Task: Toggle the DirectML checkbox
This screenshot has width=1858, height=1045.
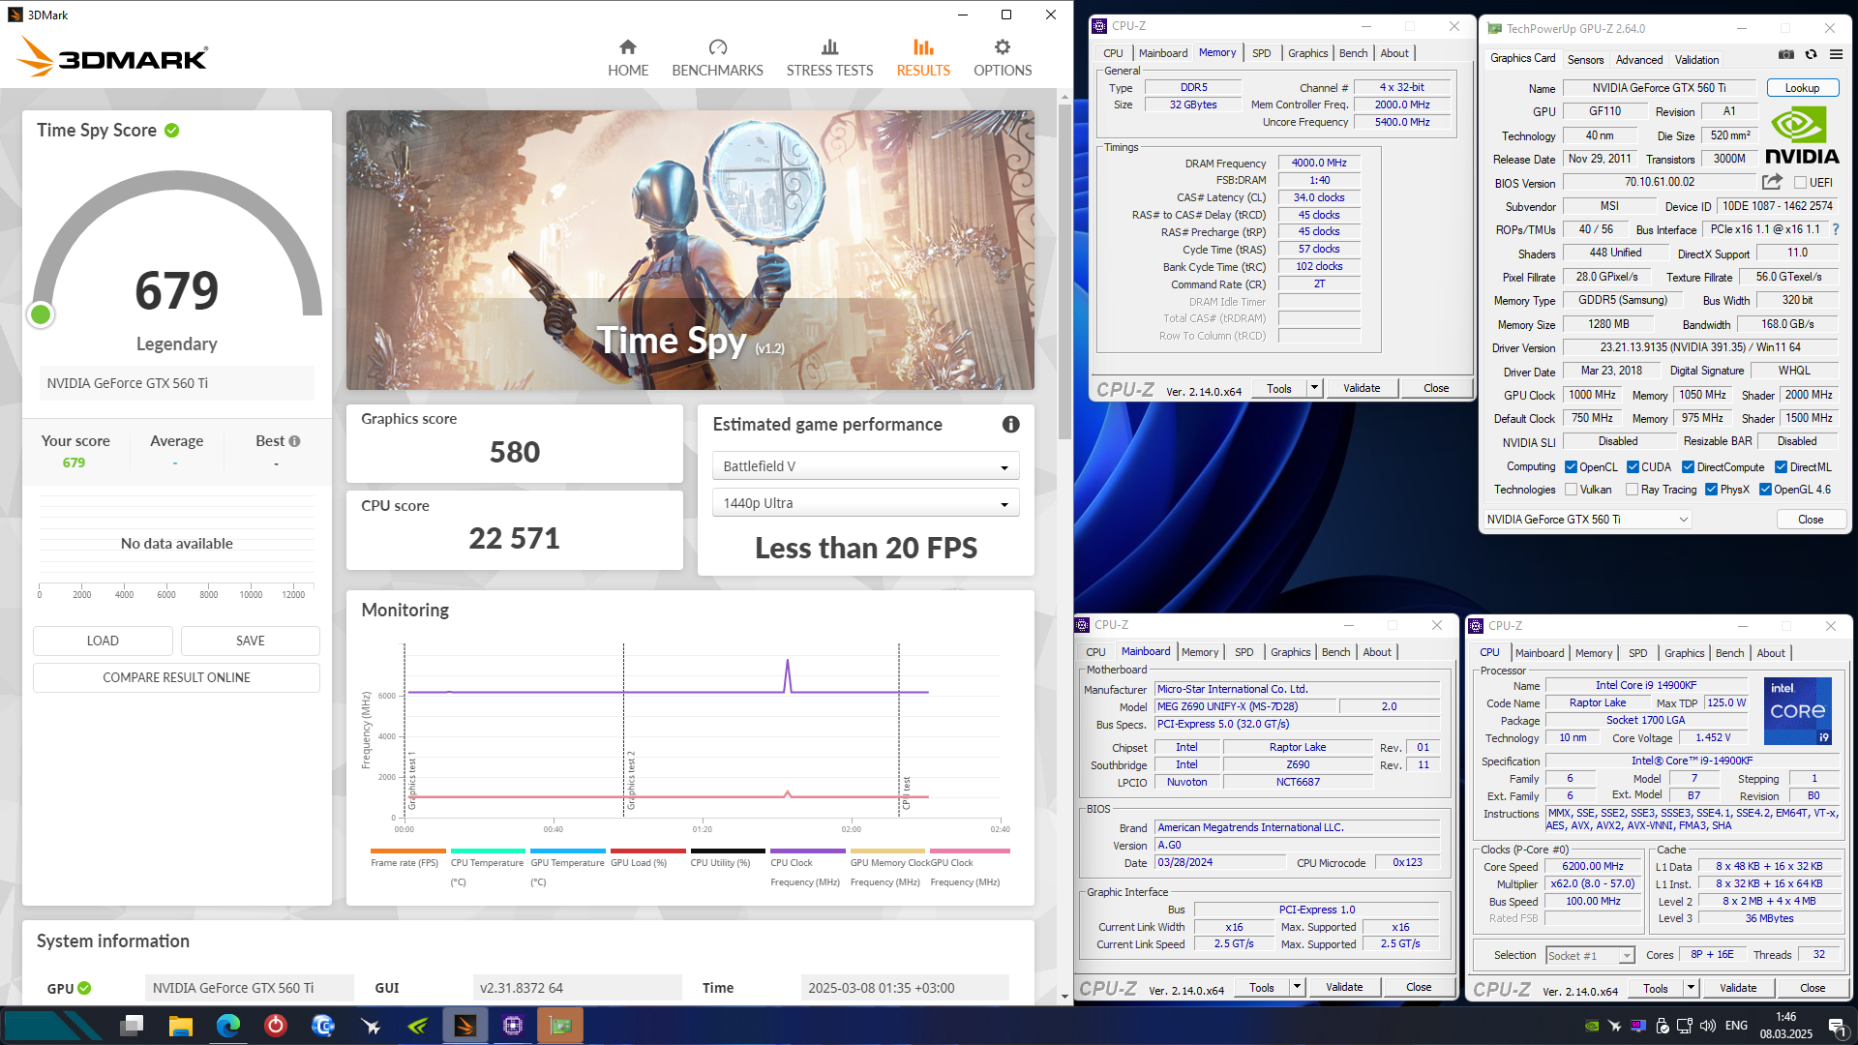Action: click(1781, 467)
